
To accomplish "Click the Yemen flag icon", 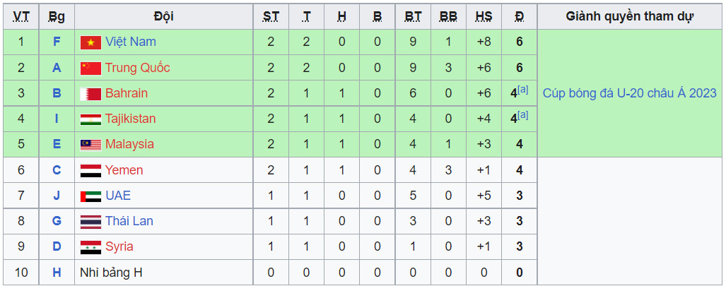I will [x=90, y=170].
